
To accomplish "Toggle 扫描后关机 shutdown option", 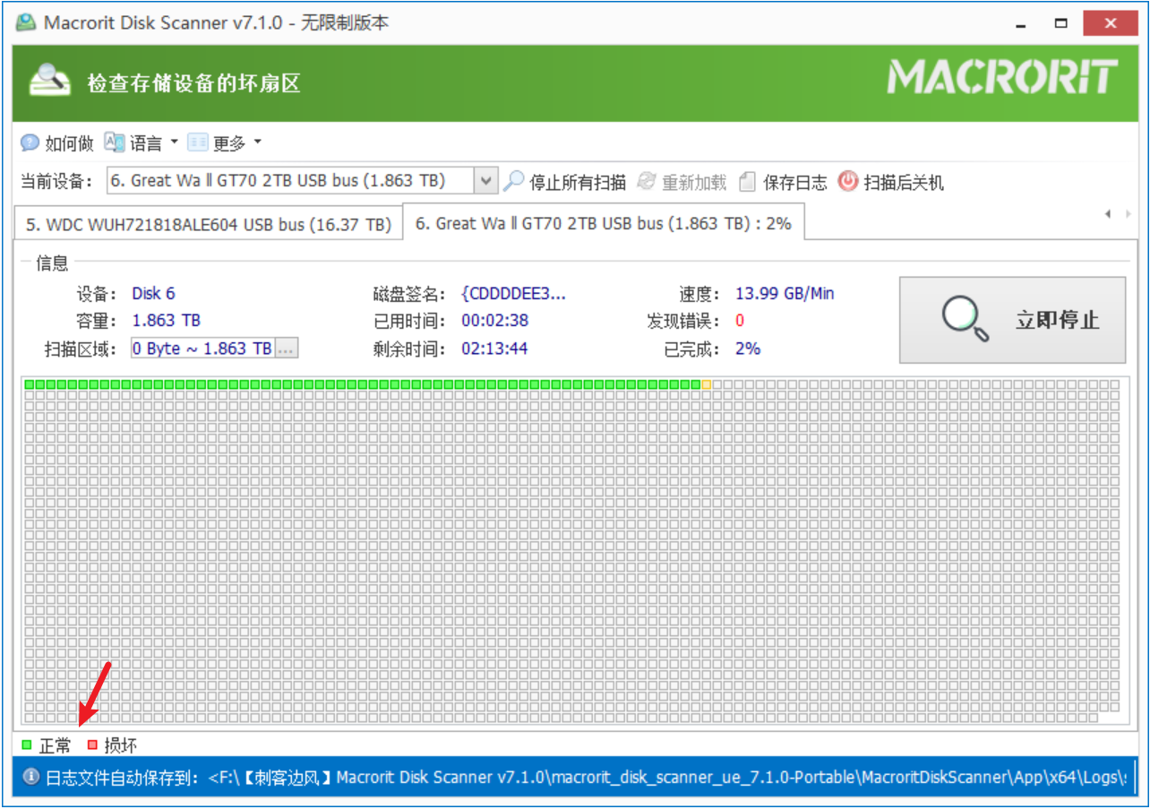I will coord(890,182).
